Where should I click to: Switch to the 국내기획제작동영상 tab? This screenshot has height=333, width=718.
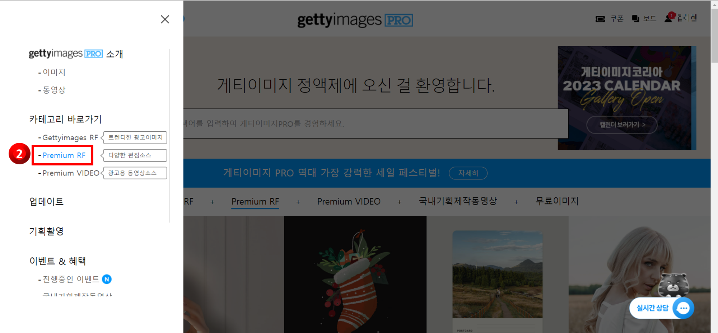coord(458,201)
